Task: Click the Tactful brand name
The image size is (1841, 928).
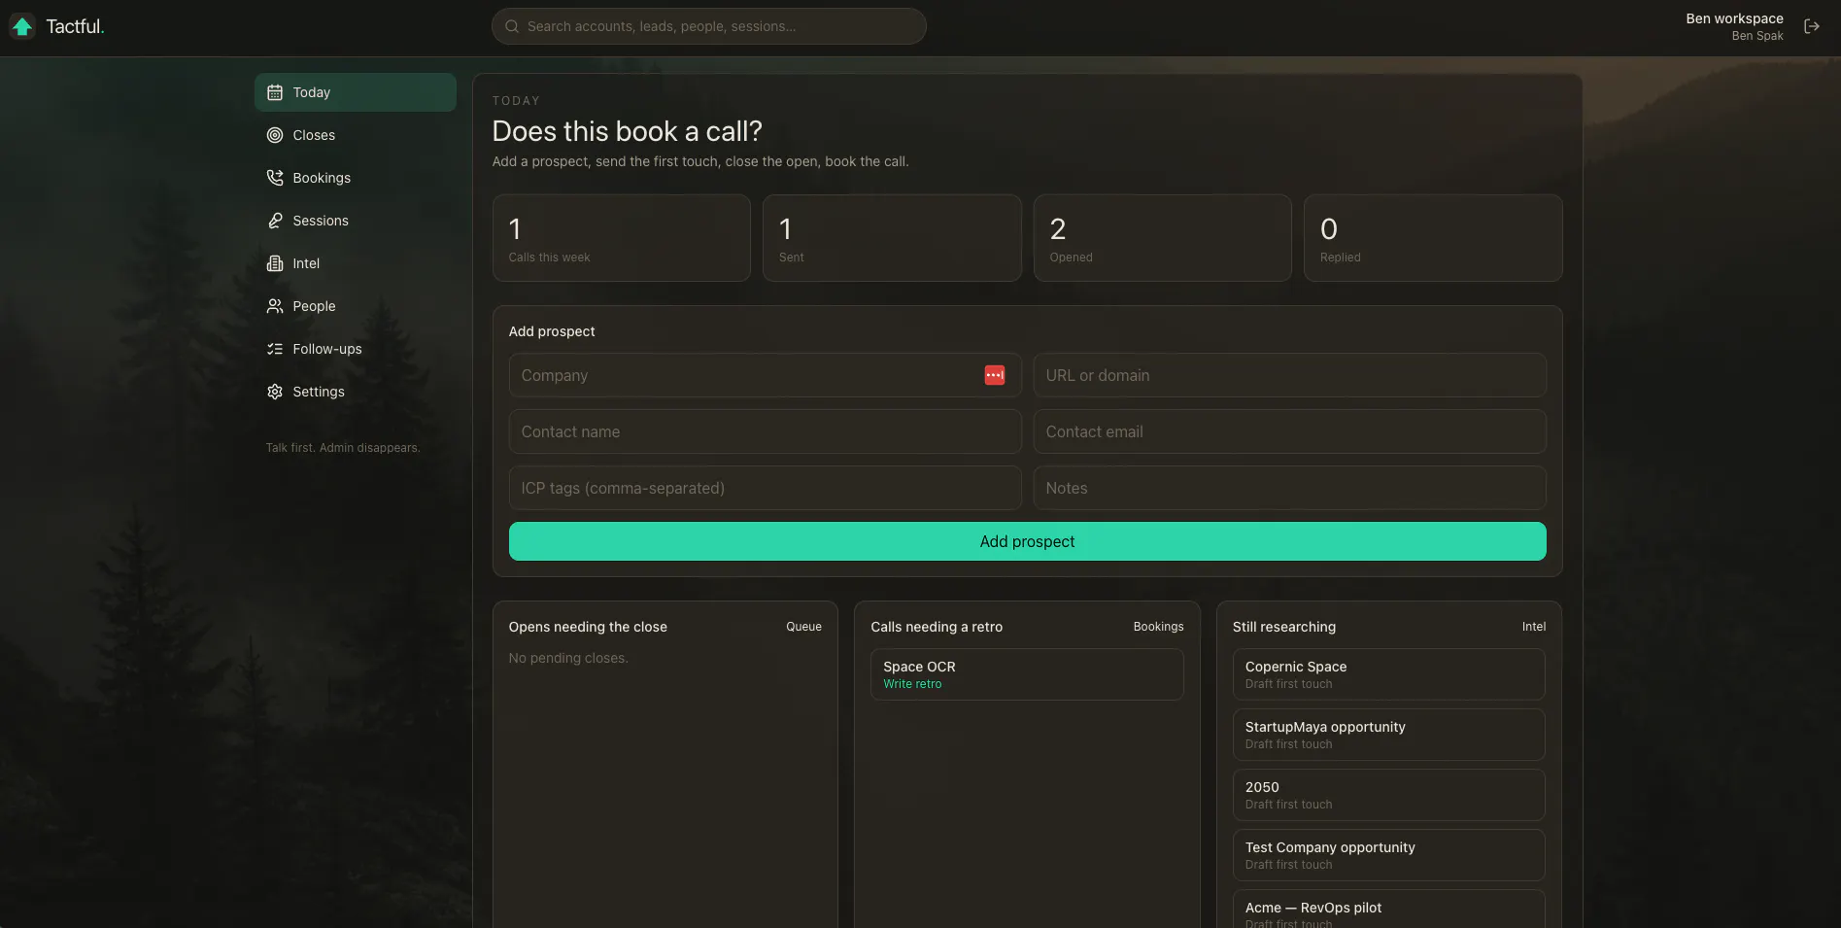Action: coord(75,26)
